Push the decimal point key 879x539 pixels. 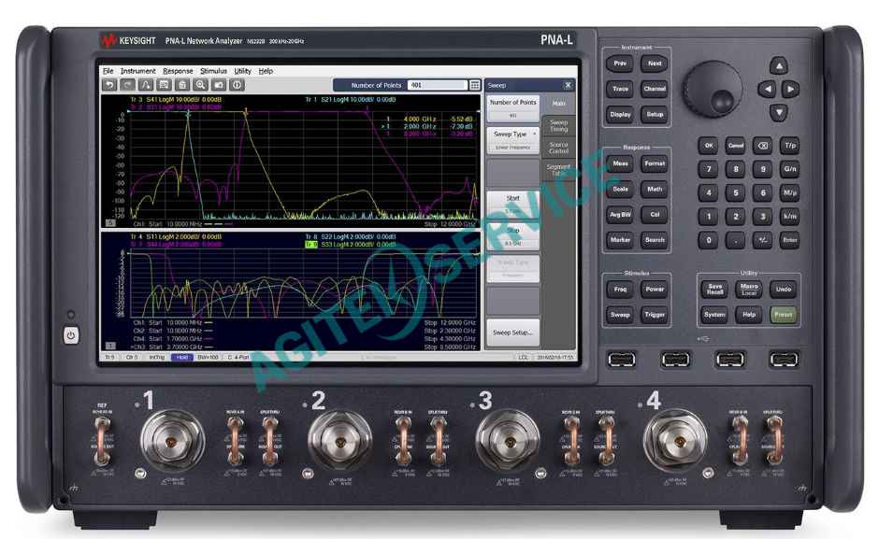(x=736, y=240)
